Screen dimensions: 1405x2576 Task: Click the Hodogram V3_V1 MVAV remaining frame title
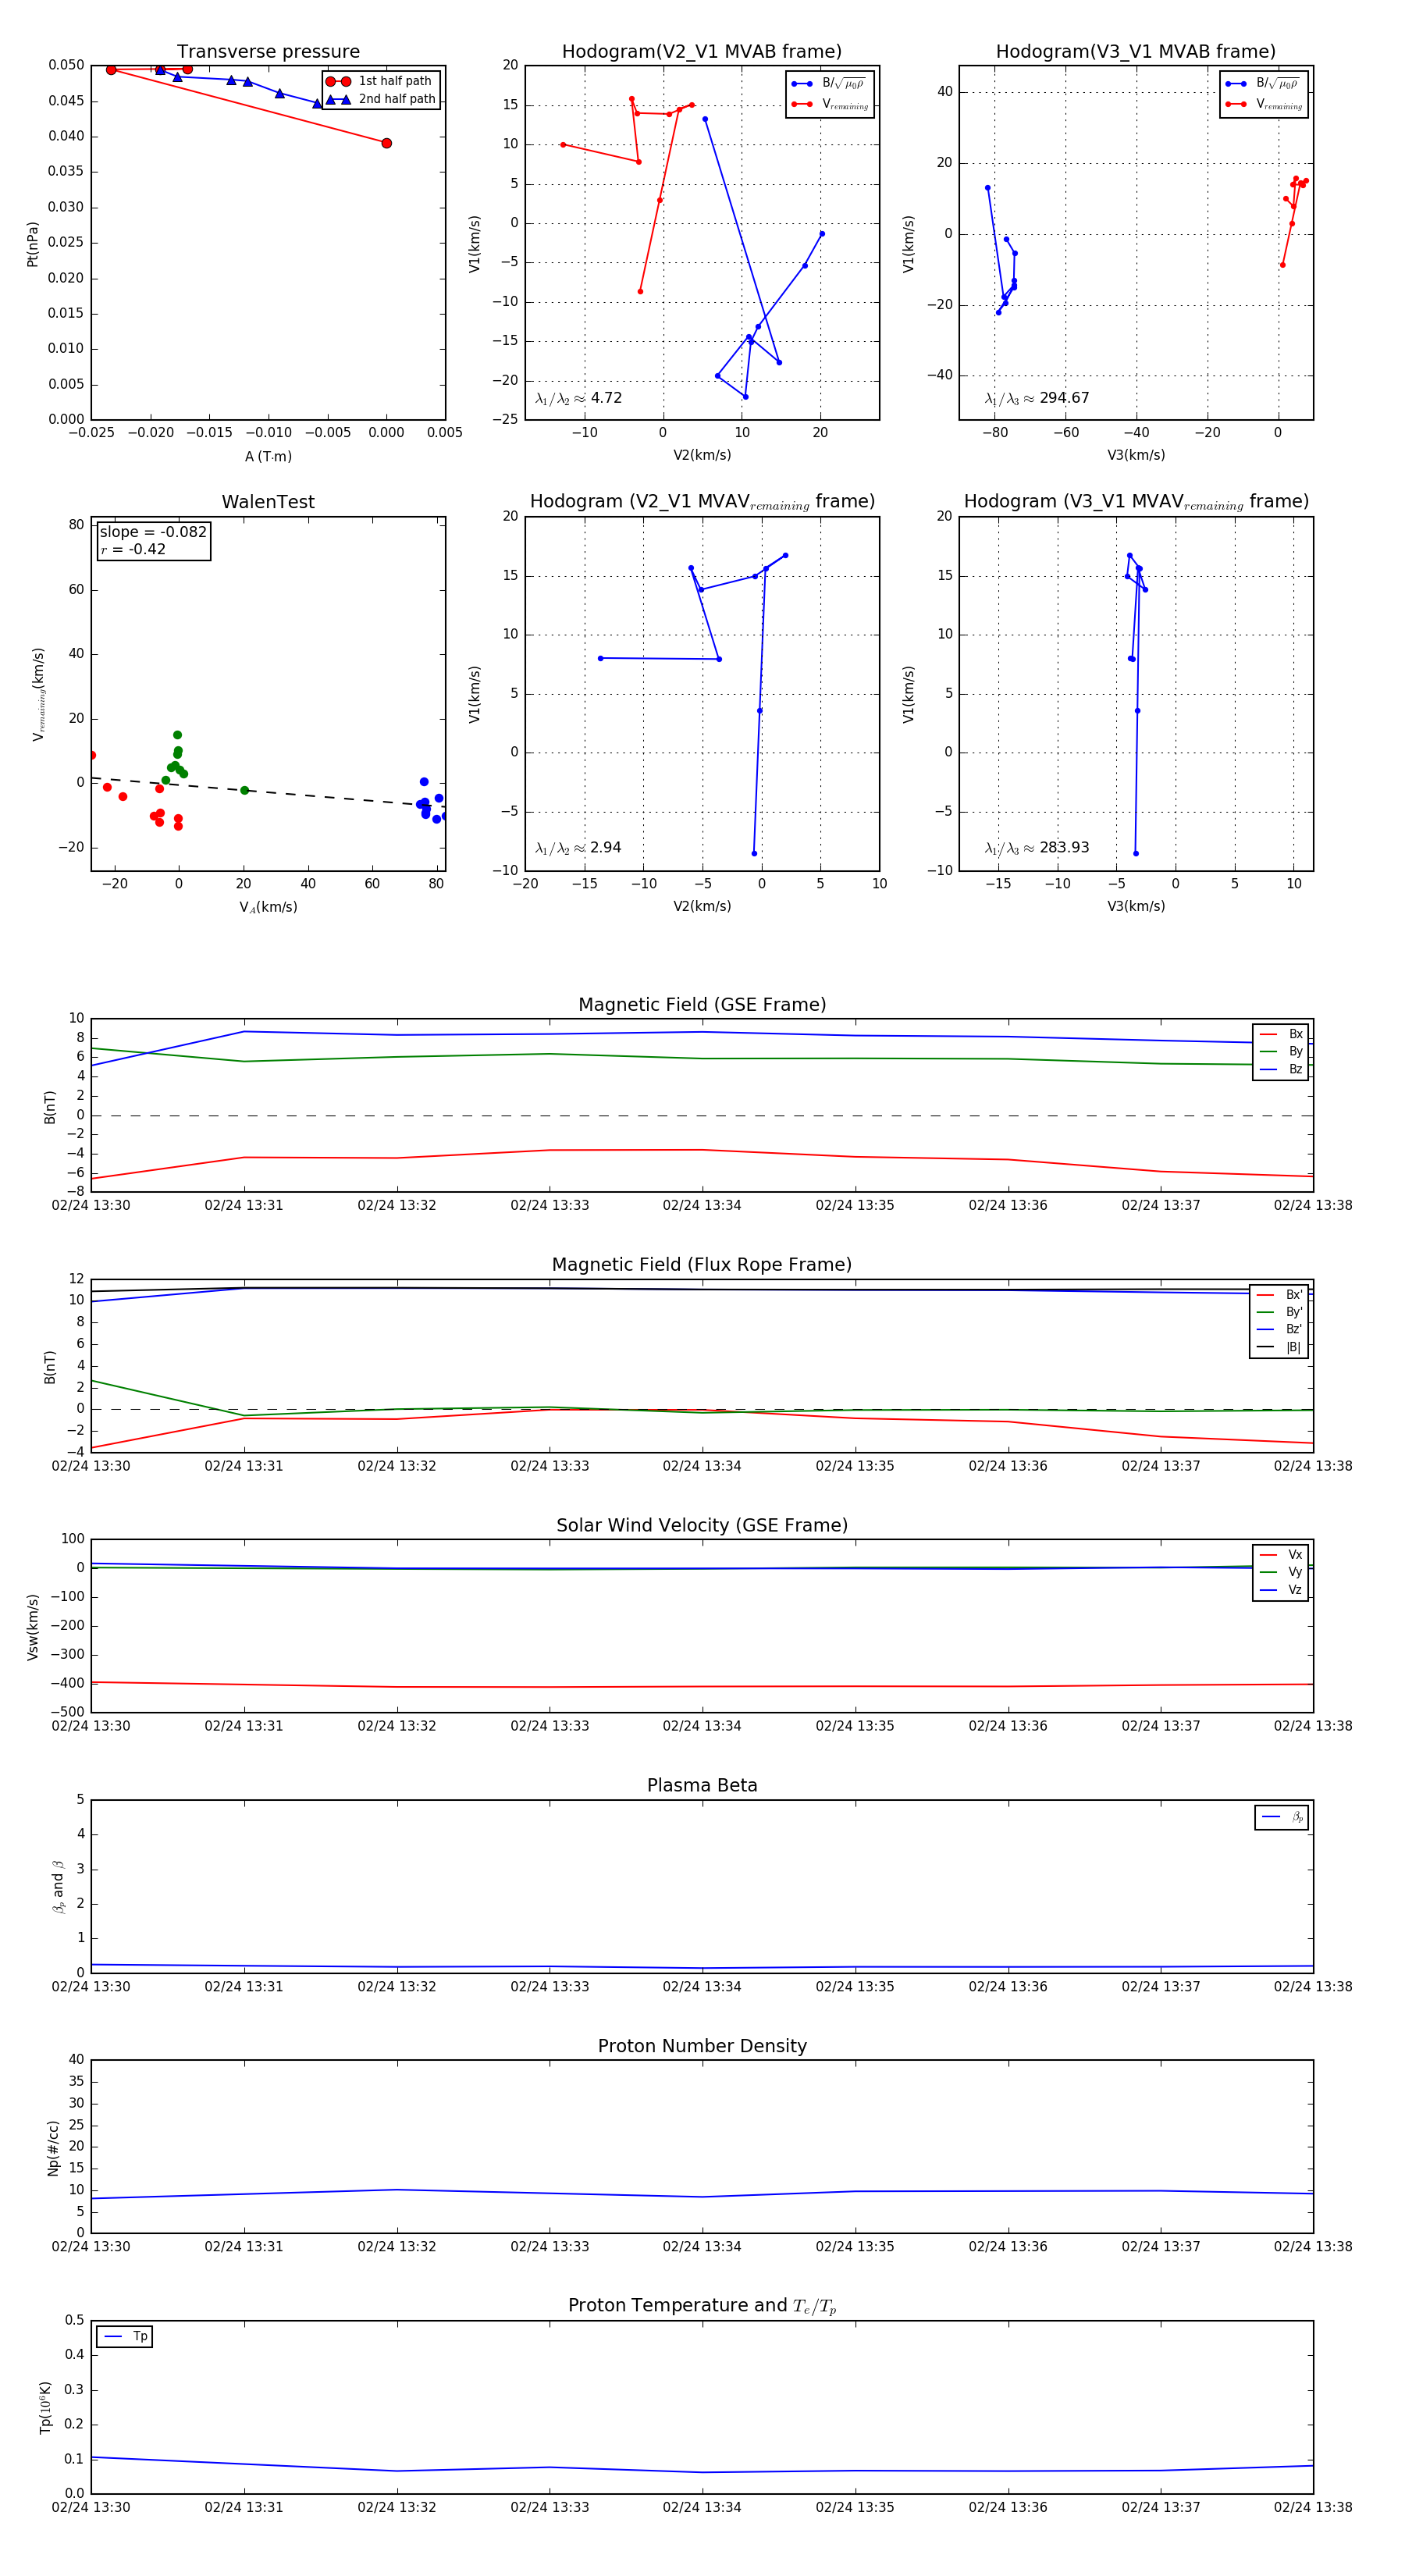[x=1136, y=502]
